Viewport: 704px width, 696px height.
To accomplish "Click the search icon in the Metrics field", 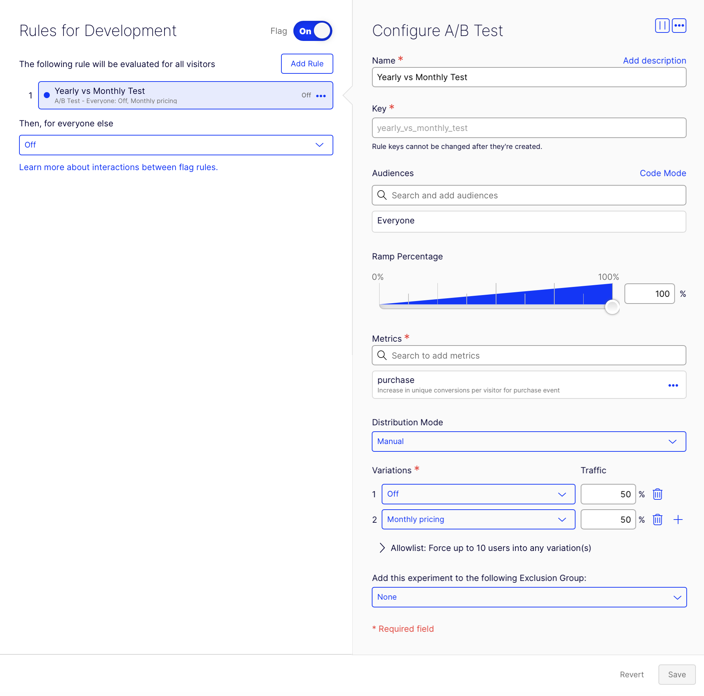I will point(382,355).
